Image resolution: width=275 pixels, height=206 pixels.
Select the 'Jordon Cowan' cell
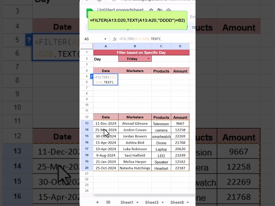tap(135, 130)
